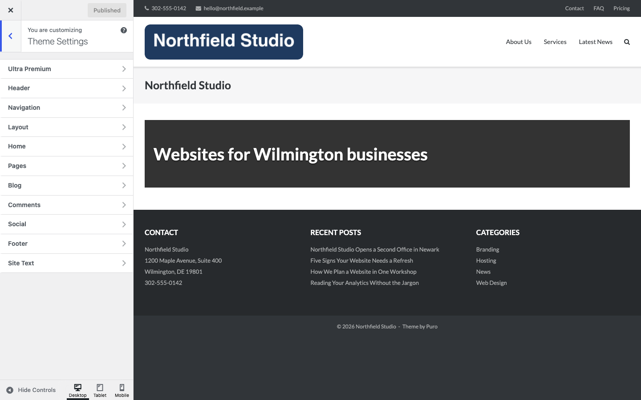Open the Services menu item
The height and width of the screenshot is (400, 641).
[555, 42]
